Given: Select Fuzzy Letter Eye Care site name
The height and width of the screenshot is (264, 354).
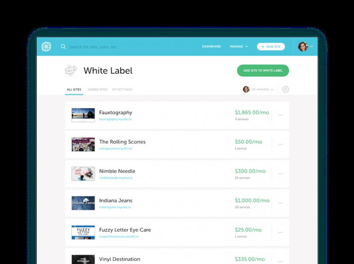Looking at the screenshot, I should [x=125, y=230].
